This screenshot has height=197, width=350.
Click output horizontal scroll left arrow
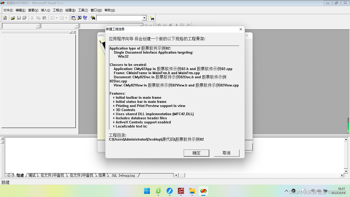(176, 175)
